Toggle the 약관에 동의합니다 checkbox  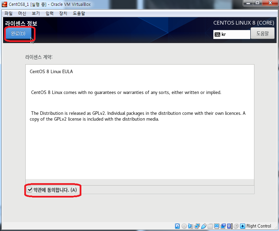29,190
